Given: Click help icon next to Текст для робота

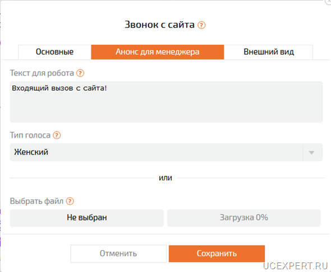Looking at the screenshot, I should [x=80, y=73].
